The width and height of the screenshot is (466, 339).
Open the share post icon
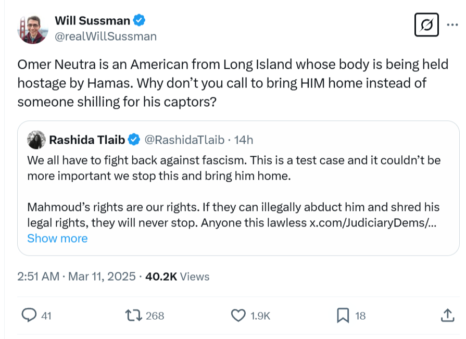(x=447, y=315)
